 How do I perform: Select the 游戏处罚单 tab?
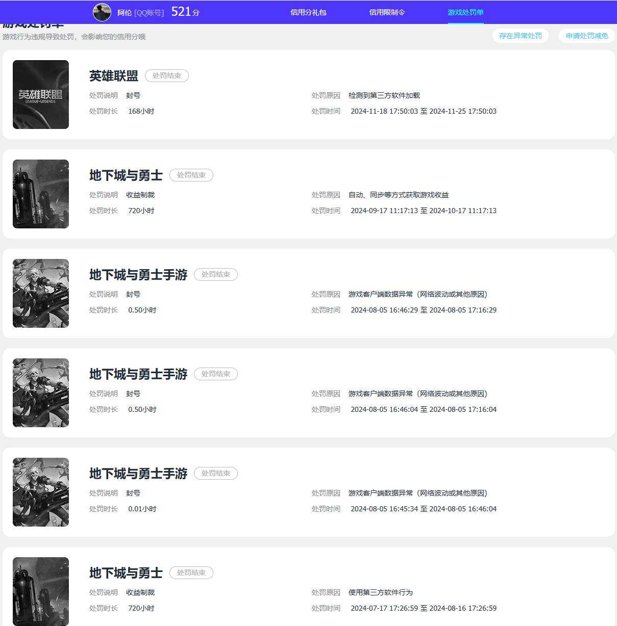(465, 12)
